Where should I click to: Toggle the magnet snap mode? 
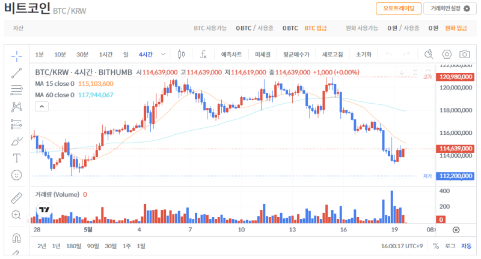pyautogui.click(x=17, y=238)
